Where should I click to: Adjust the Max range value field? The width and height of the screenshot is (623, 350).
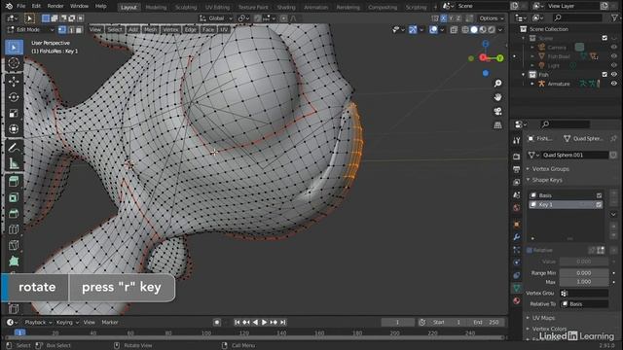point(584,282)
